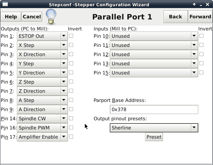
Task: Apply the pinout with Preset button
Action: pos(154,137)
